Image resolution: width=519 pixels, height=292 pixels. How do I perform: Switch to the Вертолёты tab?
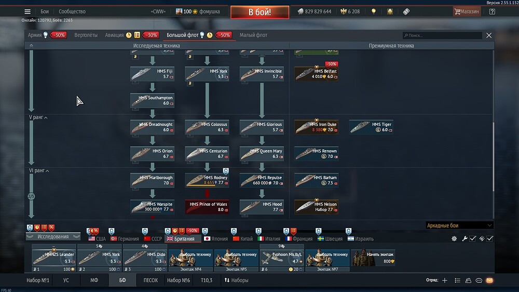click(86, 35)
